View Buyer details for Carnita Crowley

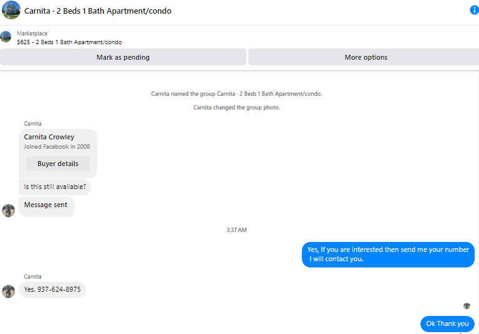[58, 164]
